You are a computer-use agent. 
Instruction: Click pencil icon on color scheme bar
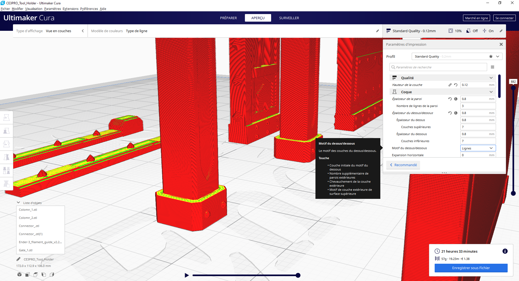pos(378,31)
